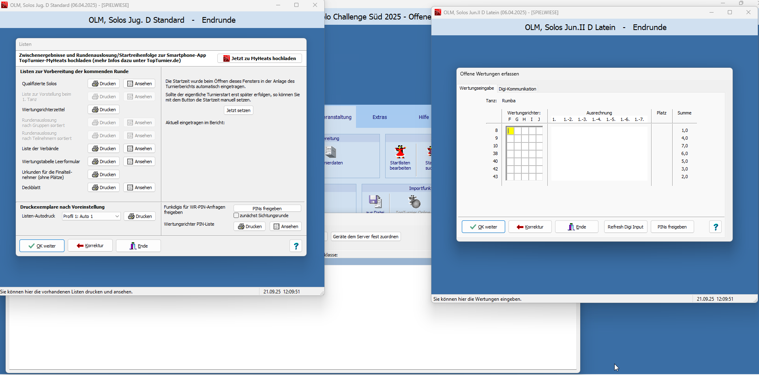This screenshot has width=759, height=375.
Task: Open the Hilfe menu
Action: [423, 117]
